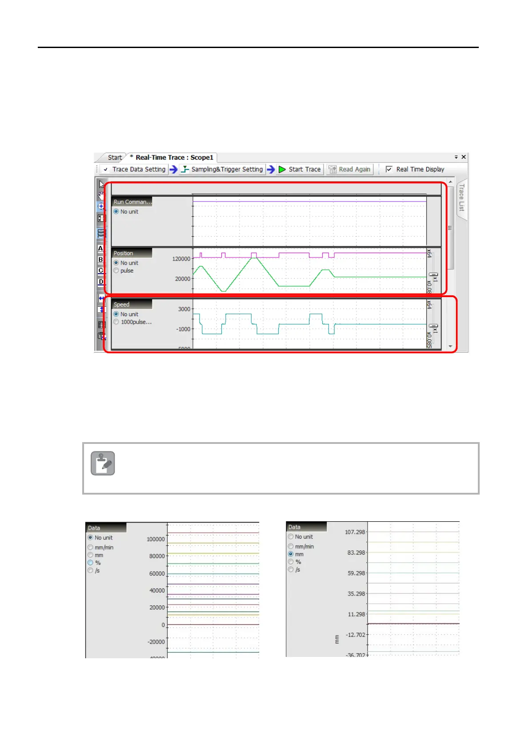Open the window options dropdown arrow near close
This screenshot has height=749, width=529.
pos(456,157)
